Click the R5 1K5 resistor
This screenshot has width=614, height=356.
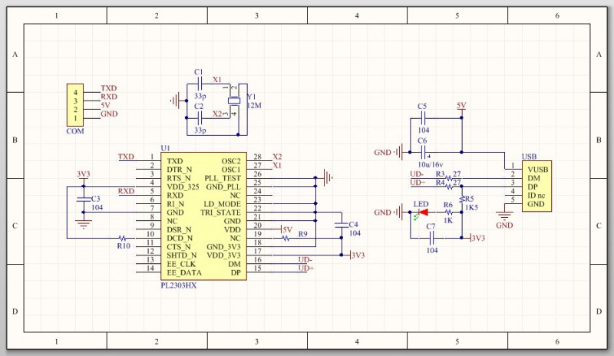(x=462, y=200)
